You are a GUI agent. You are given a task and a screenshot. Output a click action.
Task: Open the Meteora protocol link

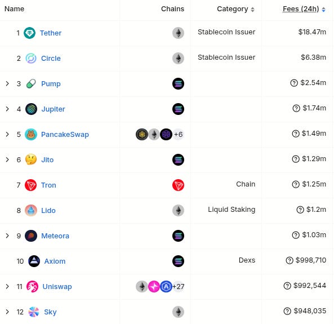click(55, 236)
